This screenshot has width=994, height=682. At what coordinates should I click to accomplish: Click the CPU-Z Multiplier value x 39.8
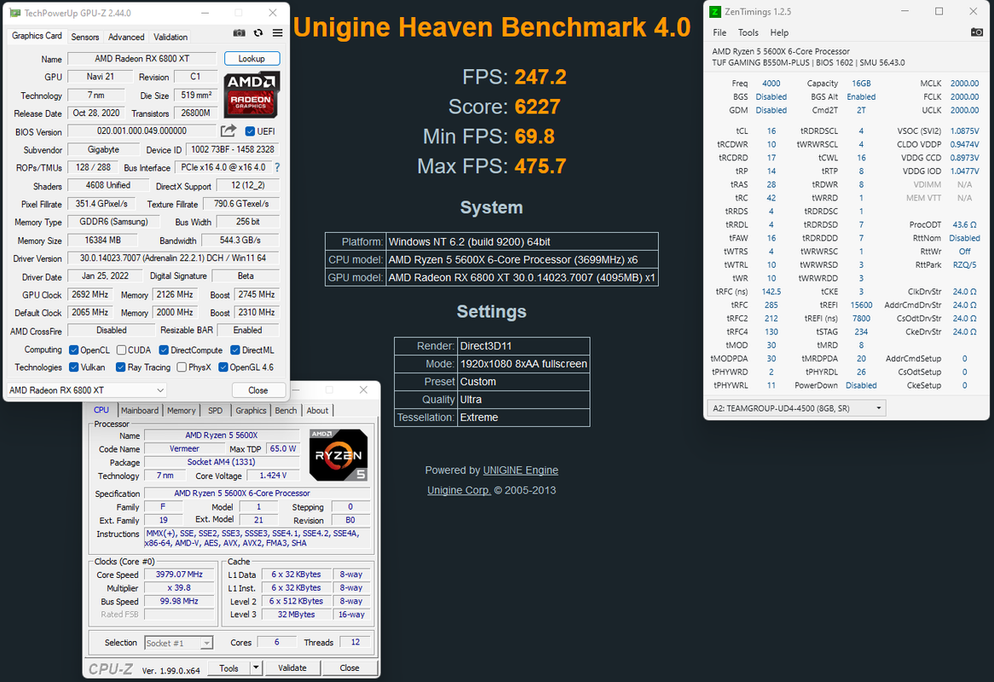(x=179, y=587)
